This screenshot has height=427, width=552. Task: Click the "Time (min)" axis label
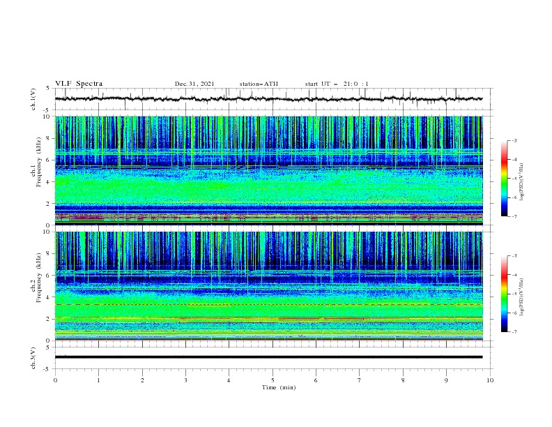(279, 387)
